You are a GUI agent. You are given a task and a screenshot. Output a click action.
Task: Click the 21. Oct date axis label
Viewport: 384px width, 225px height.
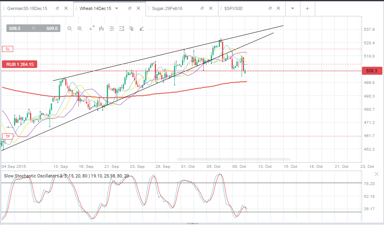coord(342,167)
